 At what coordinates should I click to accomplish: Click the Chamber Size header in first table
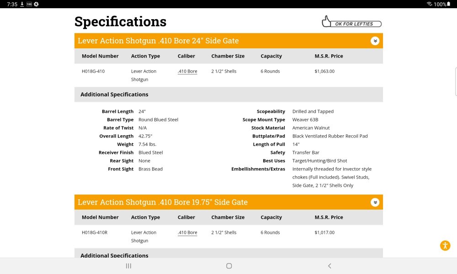click(x=228, y=56)
